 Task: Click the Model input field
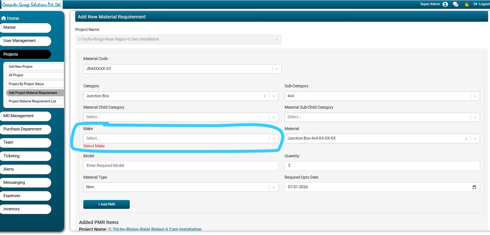tap(181, 166)
